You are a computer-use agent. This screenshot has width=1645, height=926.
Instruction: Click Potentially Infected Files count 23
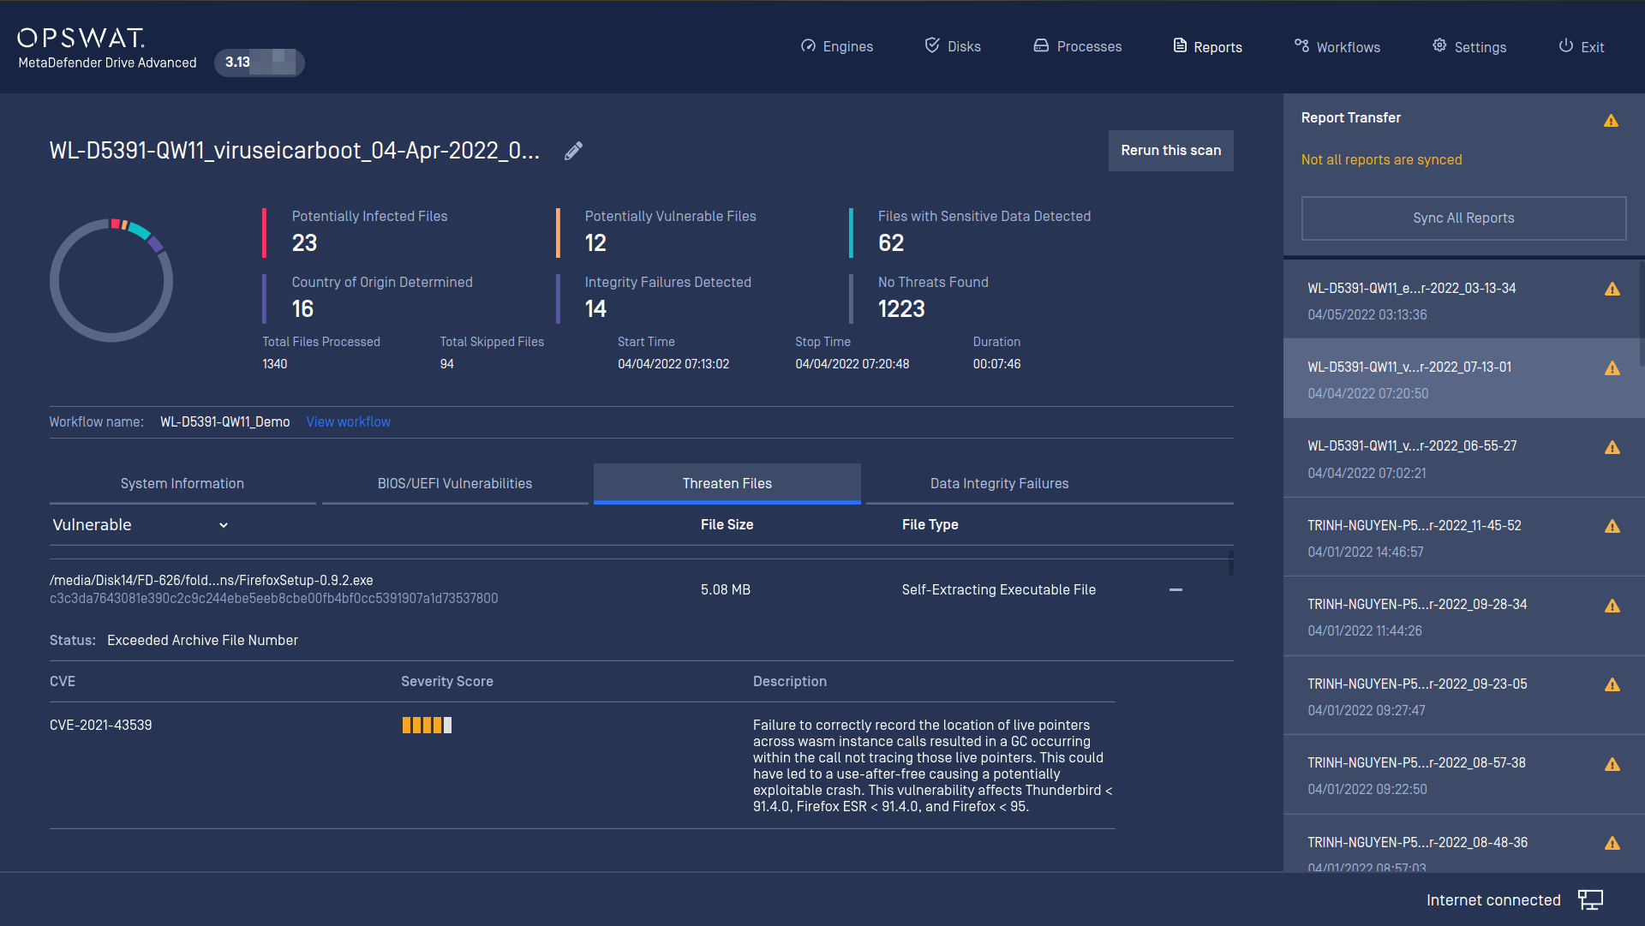tap(304, 243)
